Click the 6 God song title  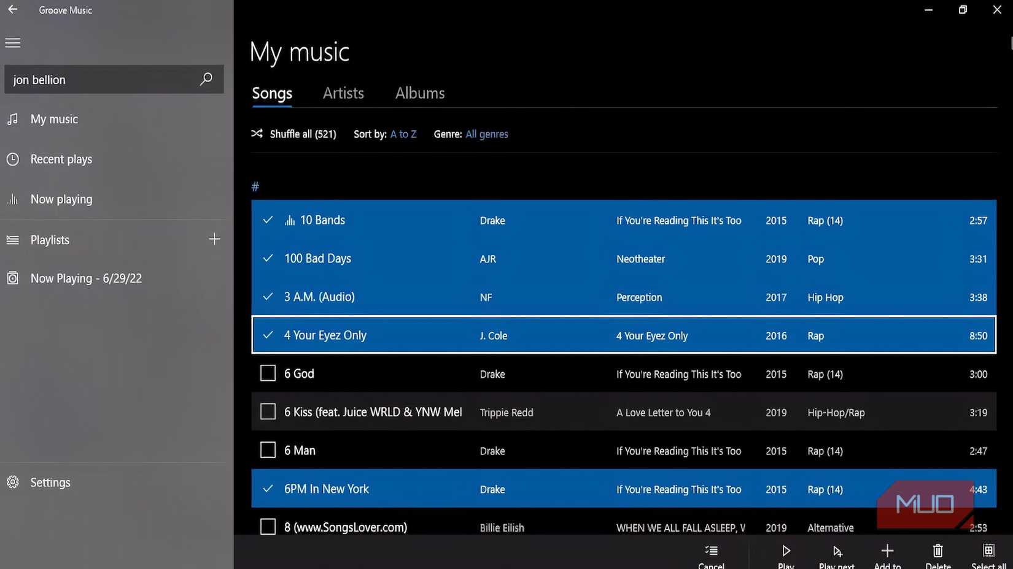pos(299,373)
